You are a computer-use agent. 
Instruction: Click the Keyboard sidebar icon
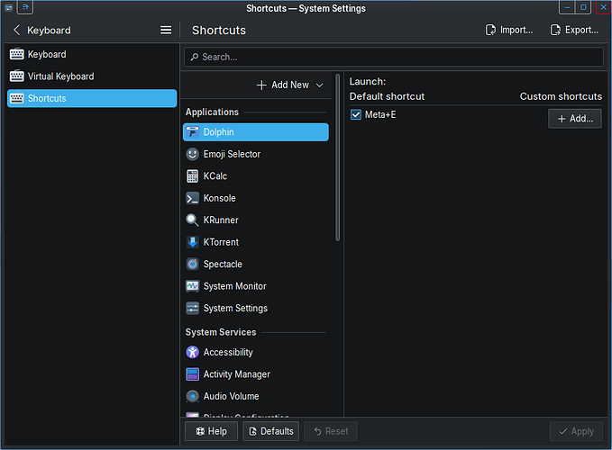[x=16, y=54]
